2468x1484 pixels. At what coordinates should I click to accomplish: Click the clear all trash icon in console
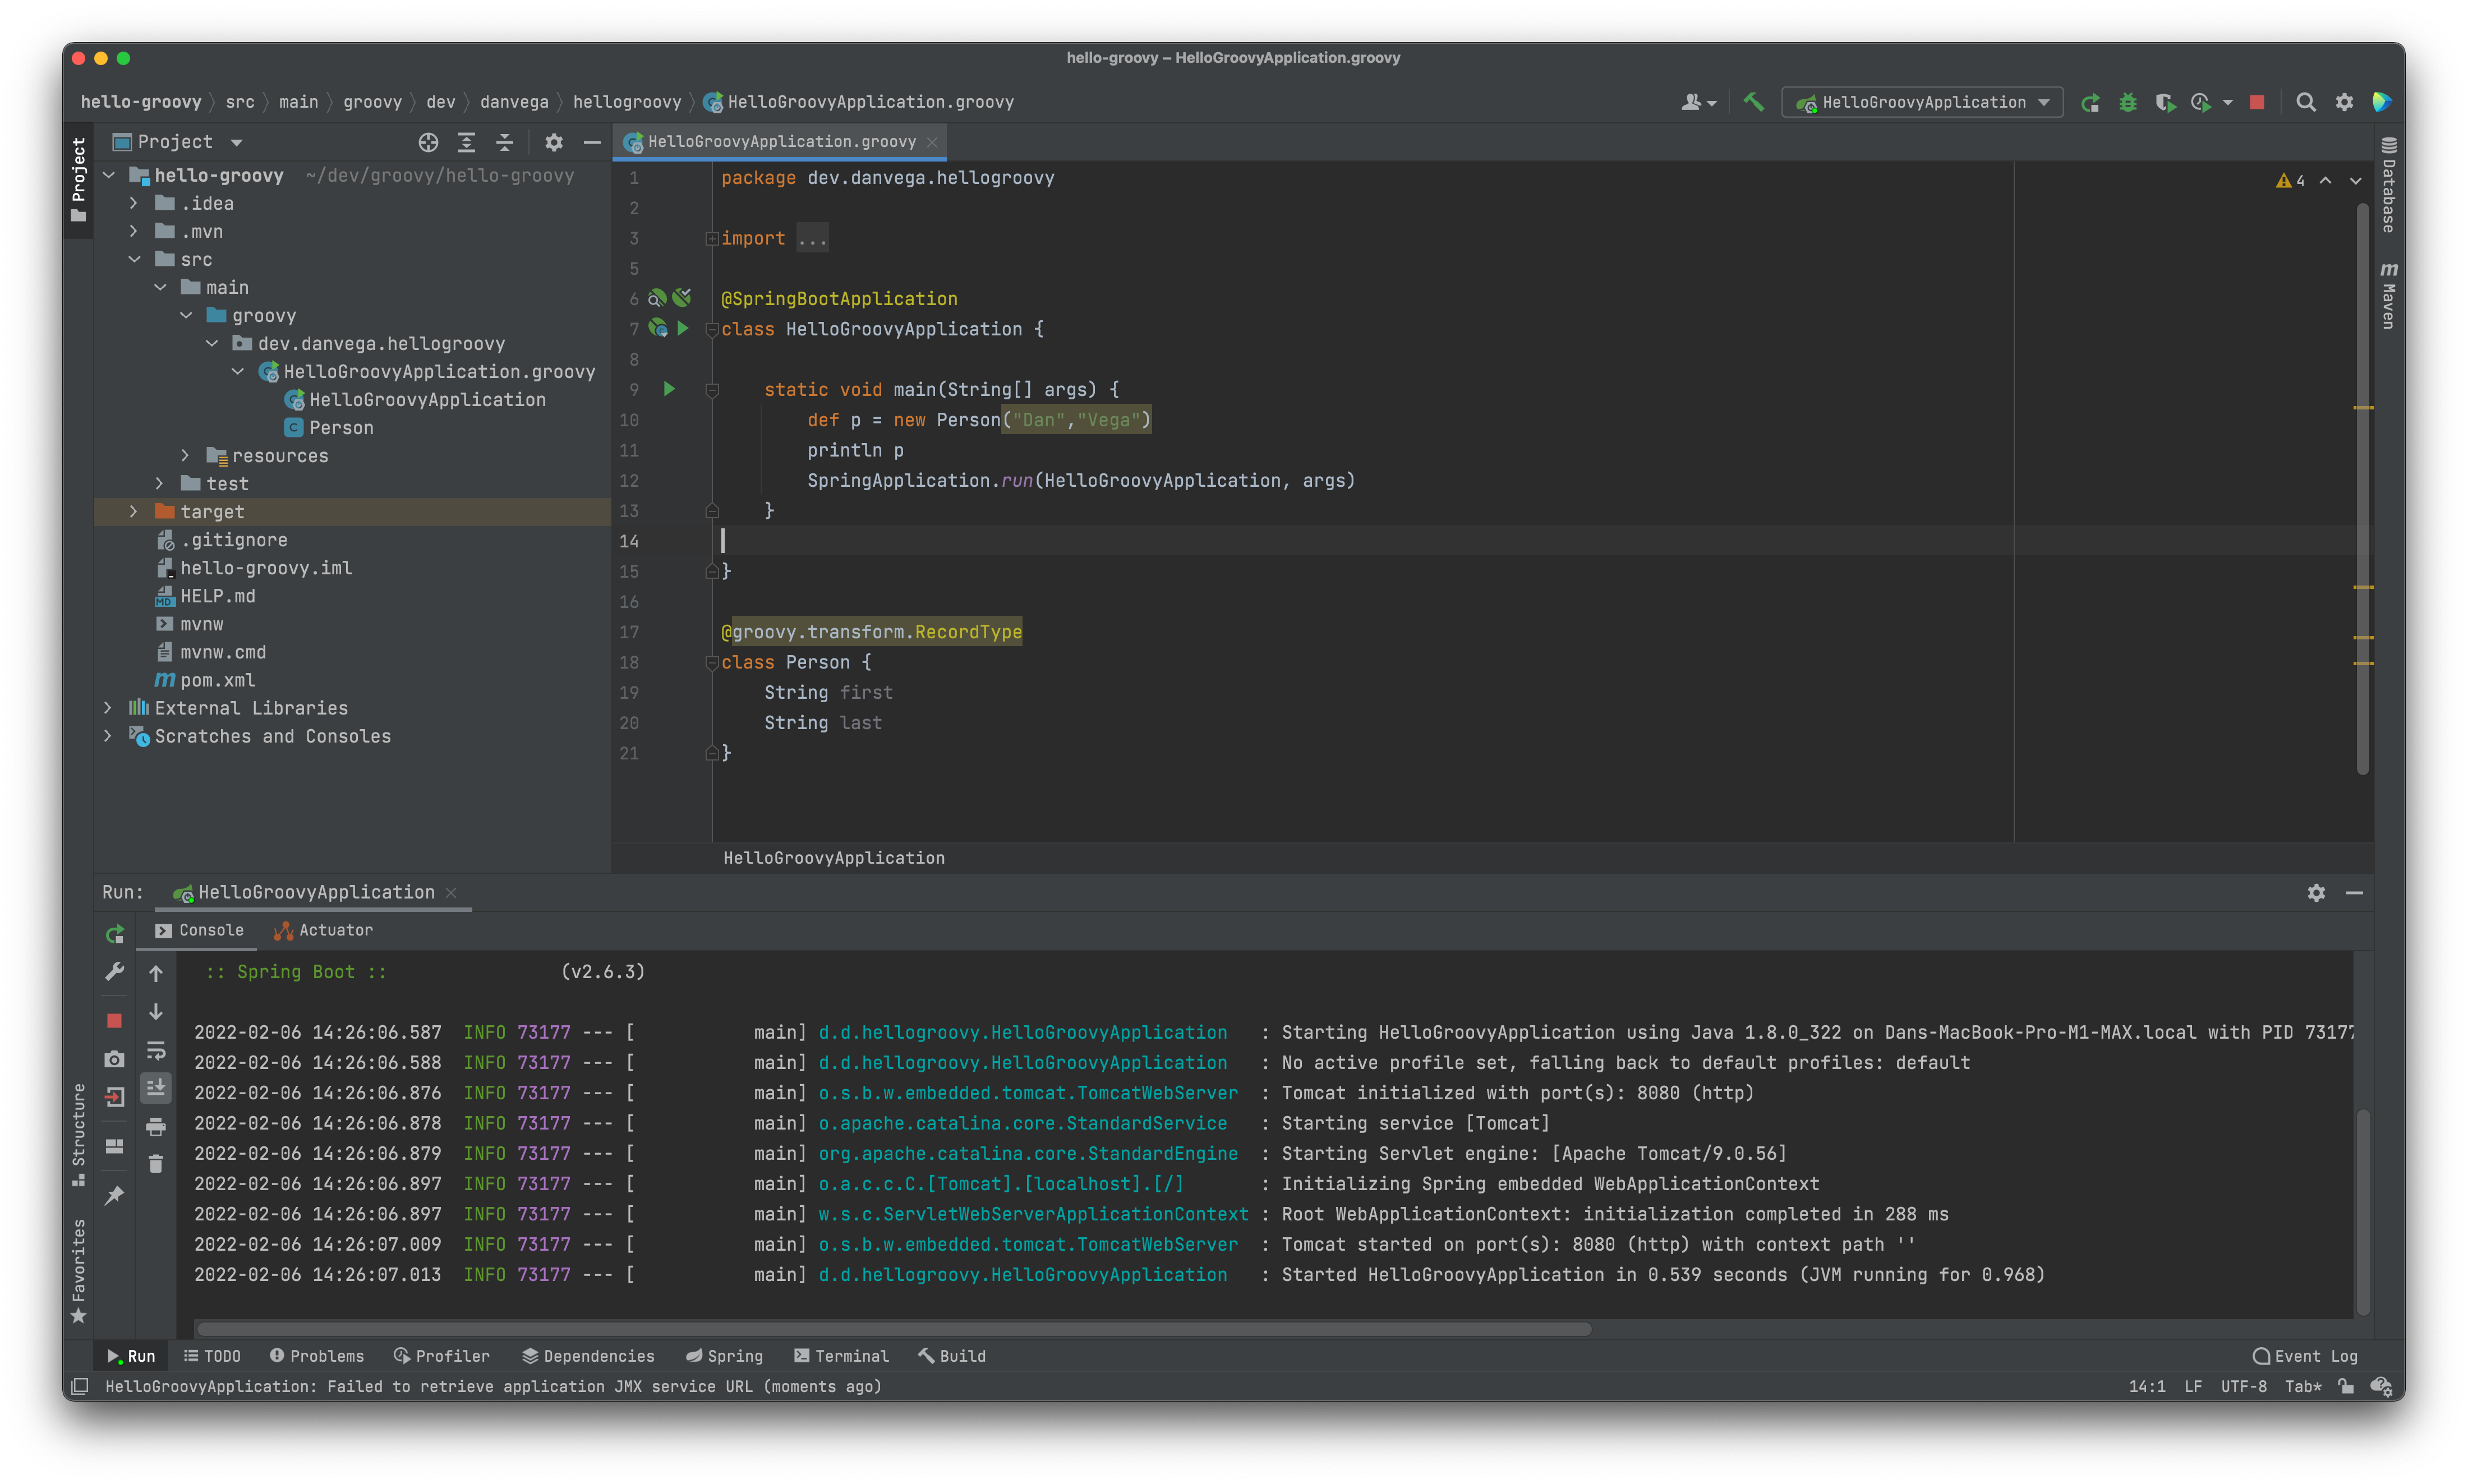click(x=156, y=1164)
